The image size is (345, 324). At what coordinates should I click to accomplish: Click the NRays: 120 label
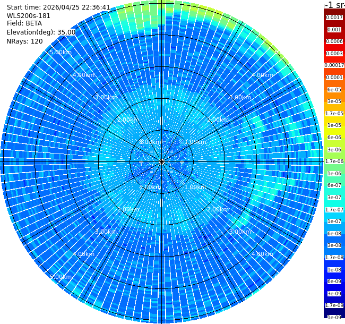pyautogui.click(x=24, y=41)
